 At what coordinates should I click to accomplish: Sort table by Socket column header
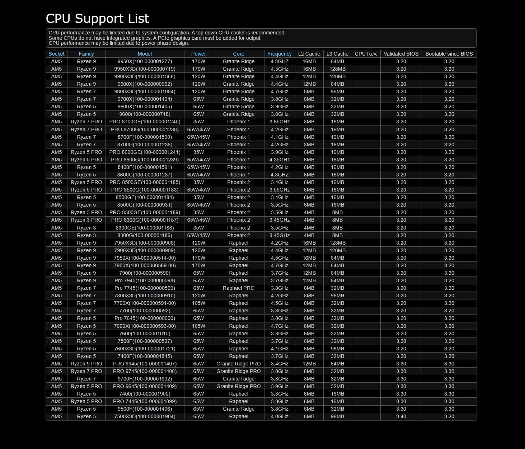click(x=56, y=54)
